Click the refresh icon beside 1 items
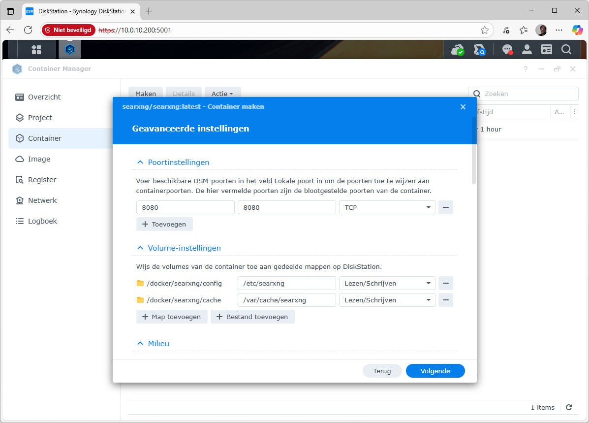 tap(569, 407)
